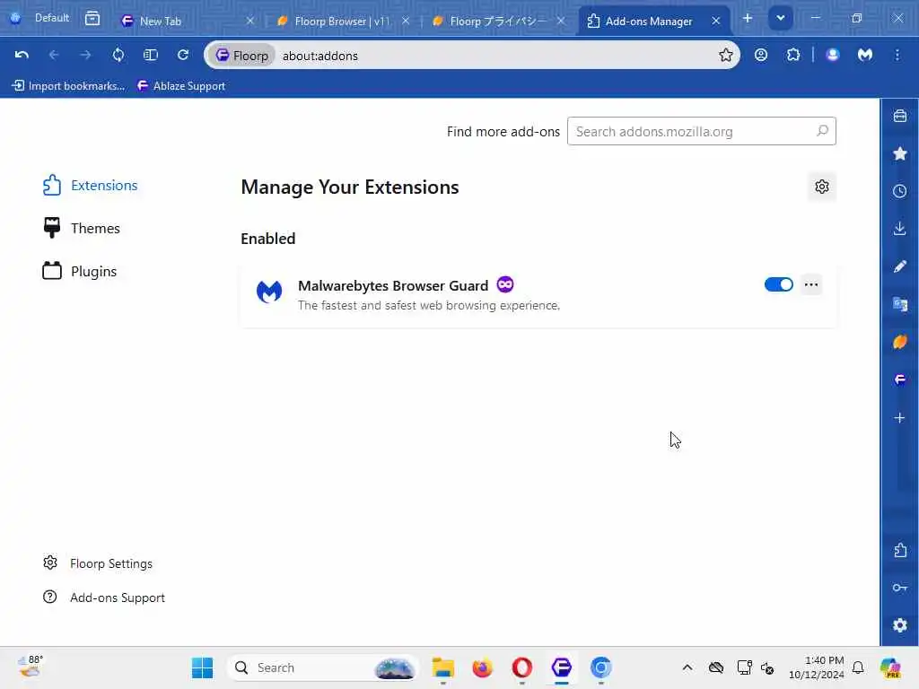Click the Floorp identity badge in address bar

[242, 55]
